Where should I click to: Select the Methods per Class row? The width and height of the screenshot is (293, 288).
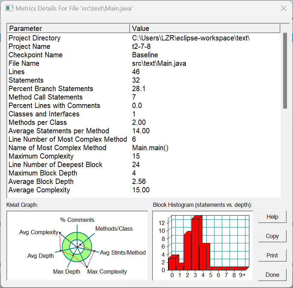point(144,122)
